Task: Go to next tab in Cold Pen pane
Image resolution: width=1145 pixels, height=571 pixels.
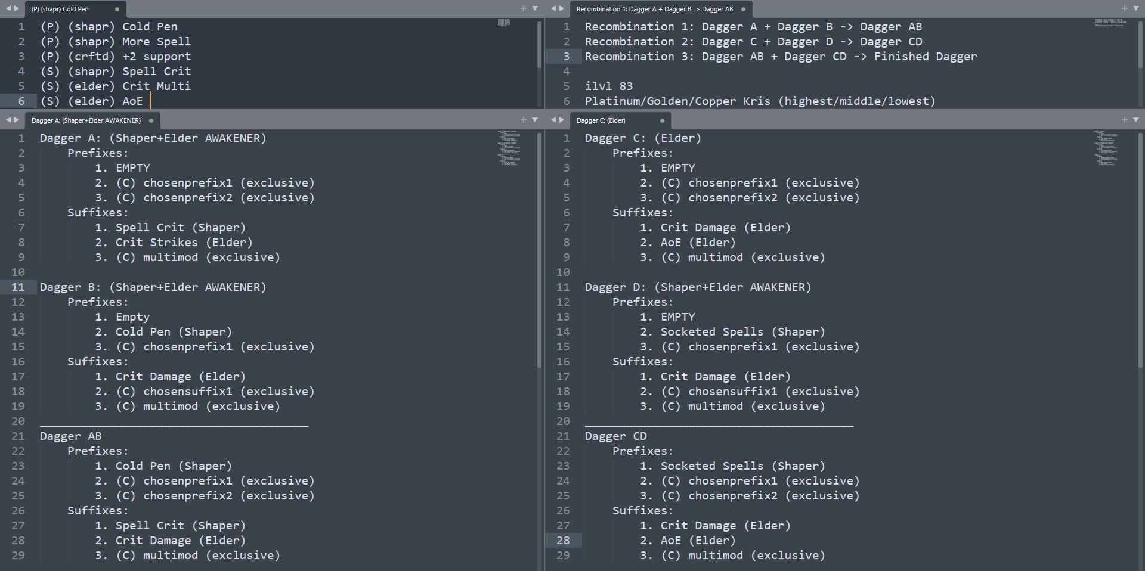Action: coord(16,9)
